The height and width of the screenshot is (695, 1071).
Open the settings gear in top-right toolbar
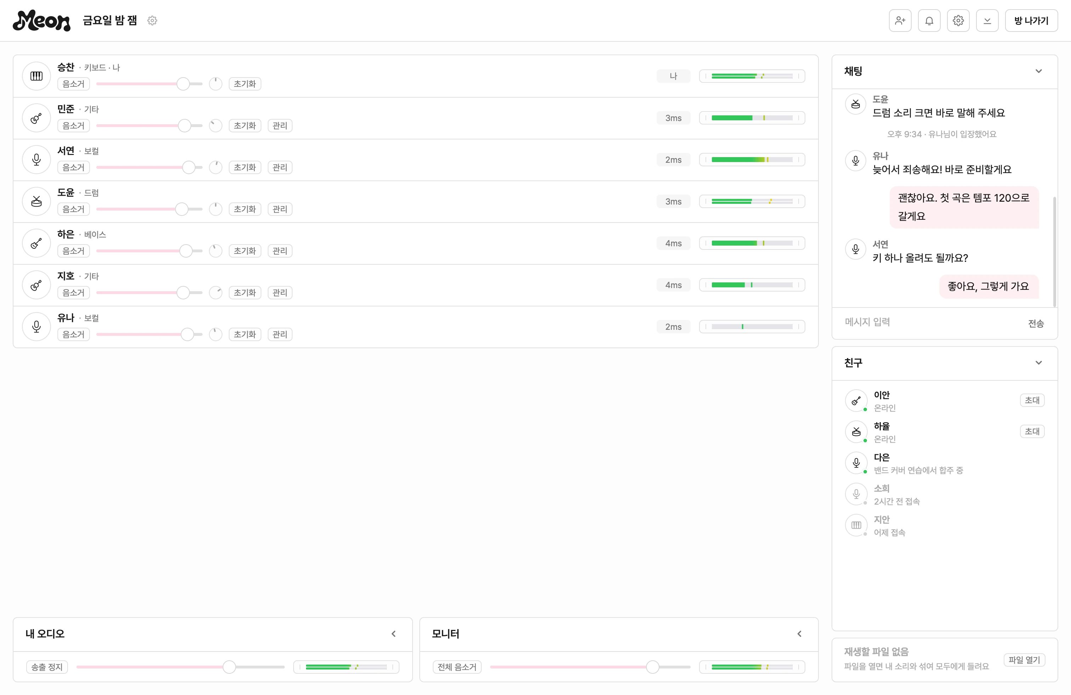pos(958,21)
